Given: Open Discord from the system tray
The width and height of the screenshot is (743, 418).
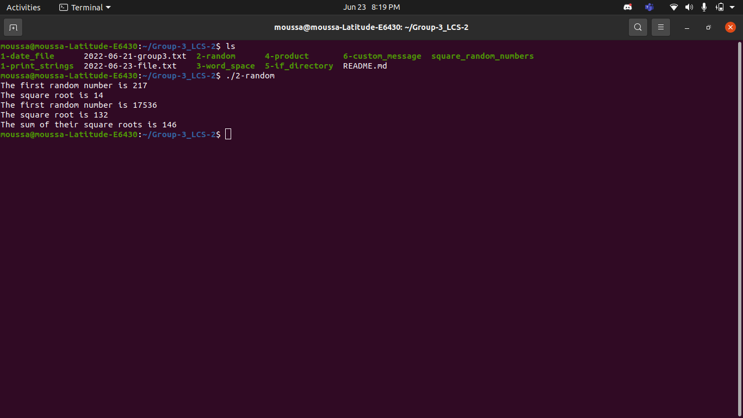Looking at the screenshot, I should [627, 7].
